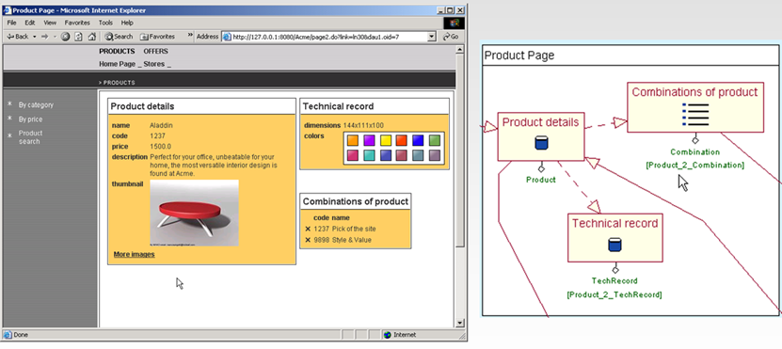Click the Done status bar page icon
The image size is (782, 349).
click(x=8, y=335)
